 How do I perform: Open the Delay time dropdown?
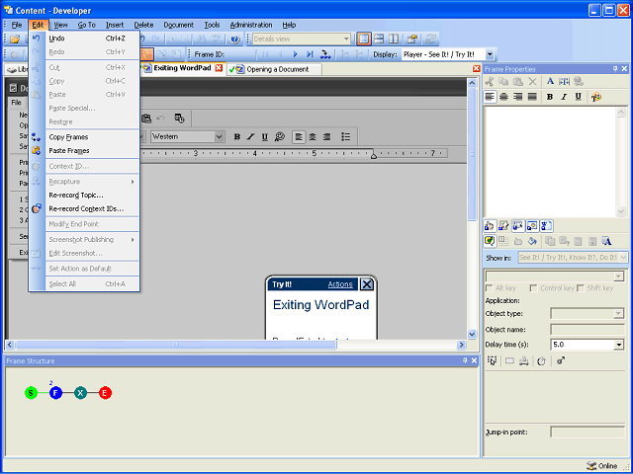pyautogui.click(x=619, y=345)
